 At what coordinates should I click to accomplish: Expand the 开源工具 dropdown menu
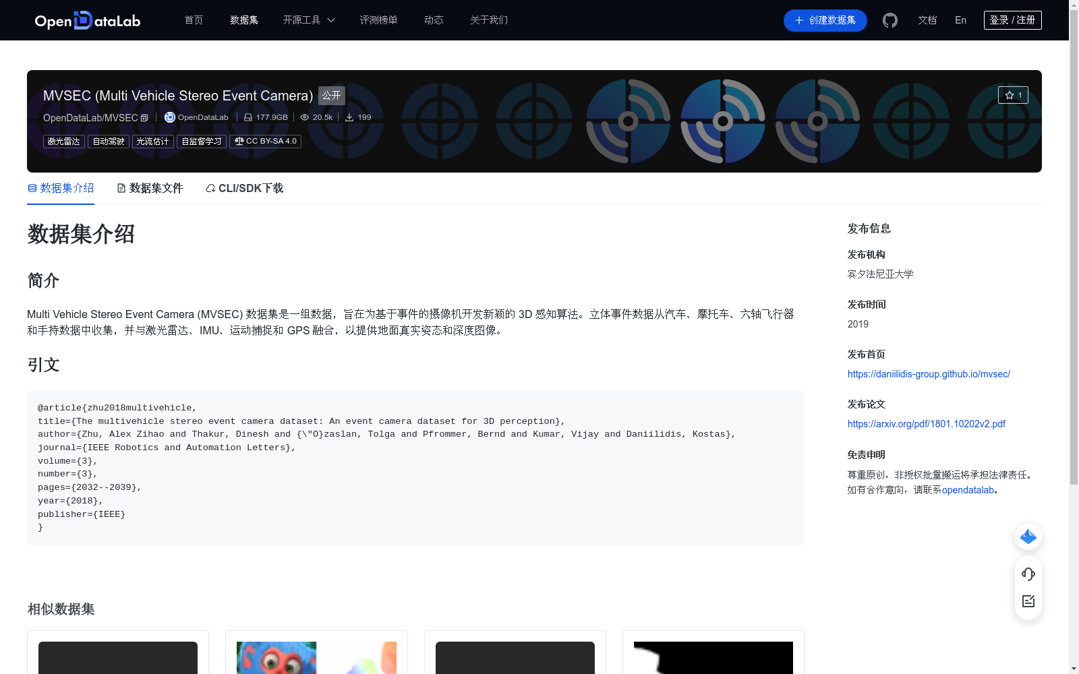308,20
